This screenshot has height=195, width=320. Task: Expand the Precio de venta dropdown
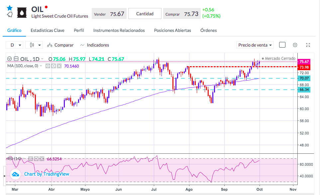[x=255, y=45]
